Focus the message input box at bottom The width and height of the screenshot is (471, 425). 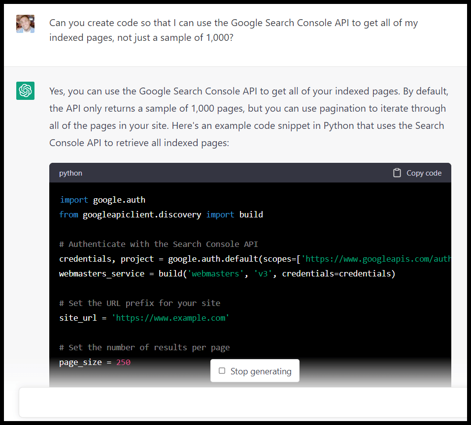tap(241, 402)
